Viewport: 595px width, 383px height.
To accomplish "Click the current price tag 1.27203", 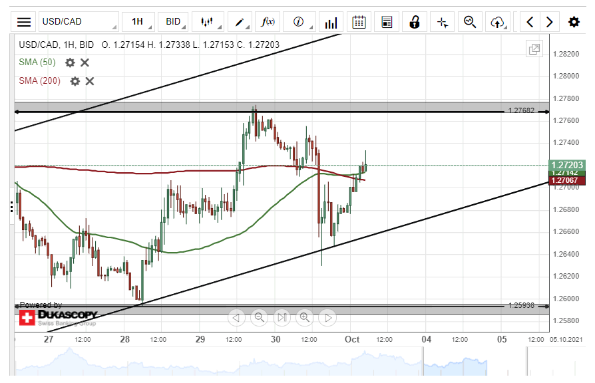I will click(x=567, y=165).
